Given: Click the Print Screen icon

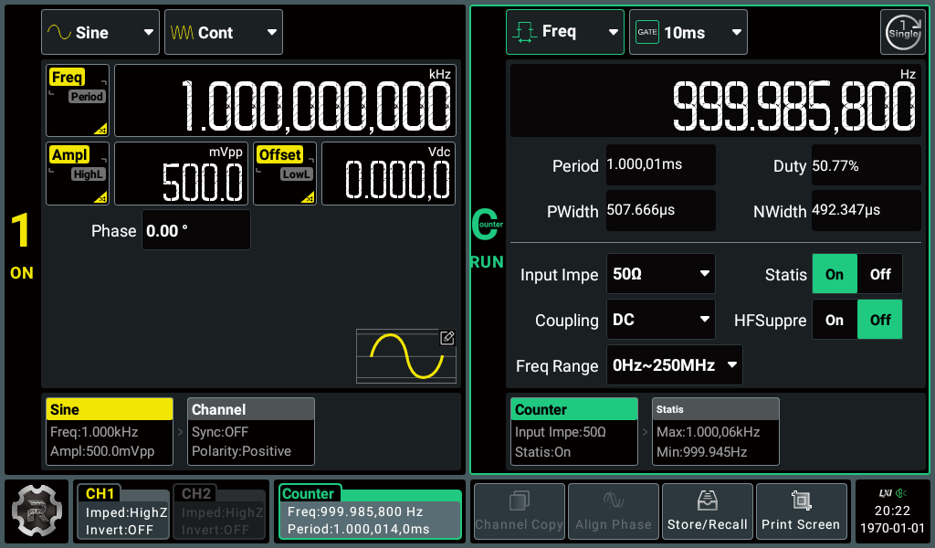Looking at the screenshot, I should coord(801,511).
